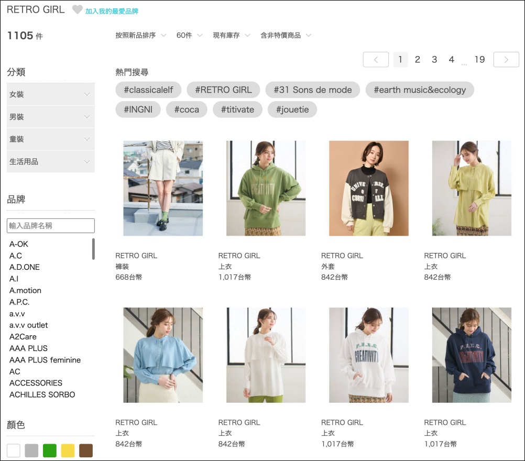Click the 褲裝 product label
Screen dimensions: 525x461
[122, 267]
